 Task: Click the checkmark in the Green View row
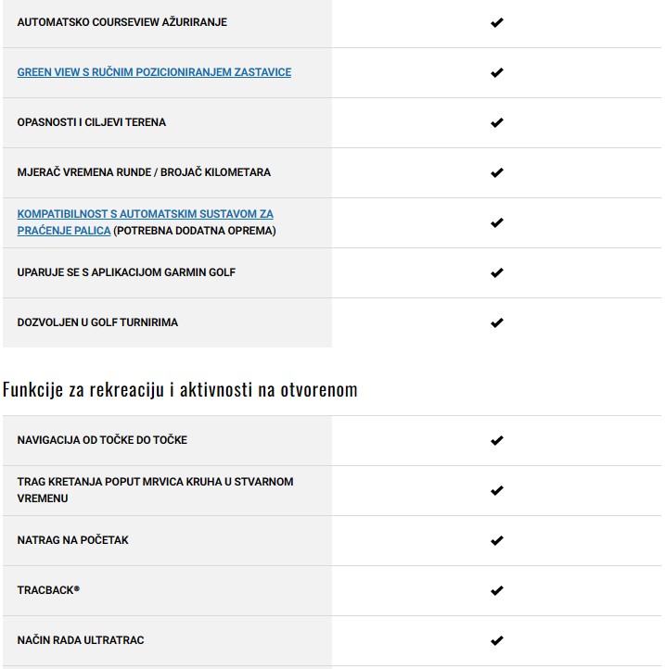click(496, 72)
